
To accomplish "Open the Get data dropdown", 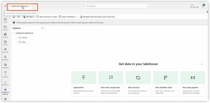I will point(29,17).
